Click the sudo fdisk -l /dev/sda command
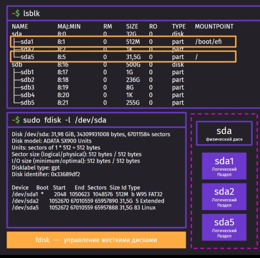260x258 pixels. coord(65,120)
